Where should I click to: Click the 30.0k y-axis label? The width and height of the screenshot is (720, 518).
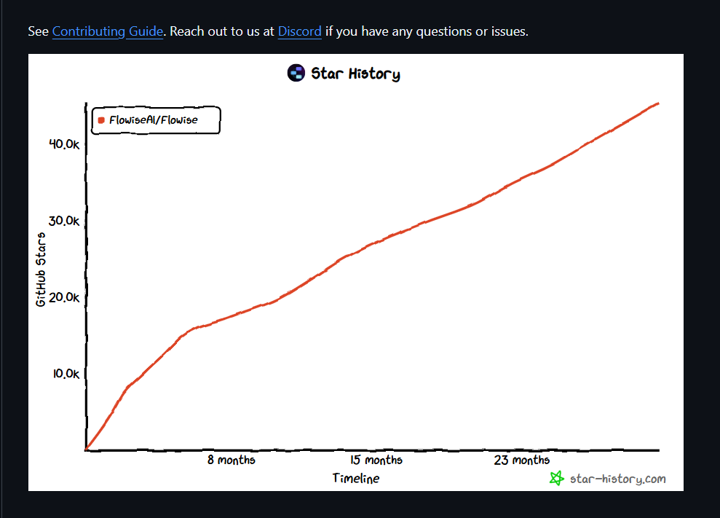pos(64,221)
